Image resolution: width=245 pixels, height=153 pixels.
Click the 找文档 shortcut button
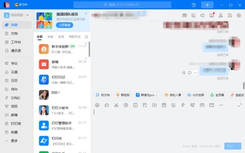click(102, 95)
